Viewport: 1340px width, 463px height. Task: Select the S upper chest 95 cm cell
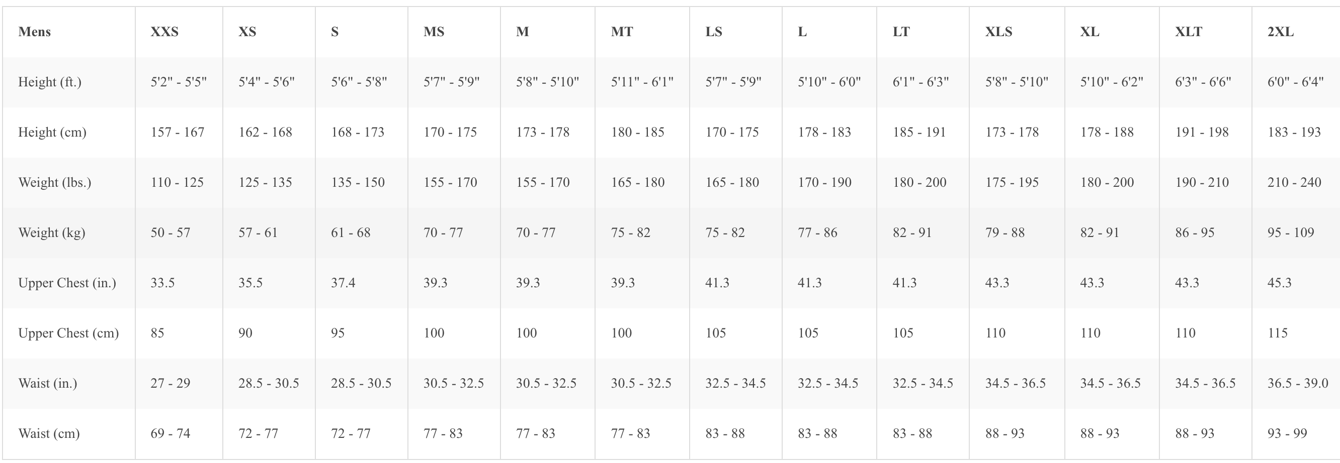338,333
